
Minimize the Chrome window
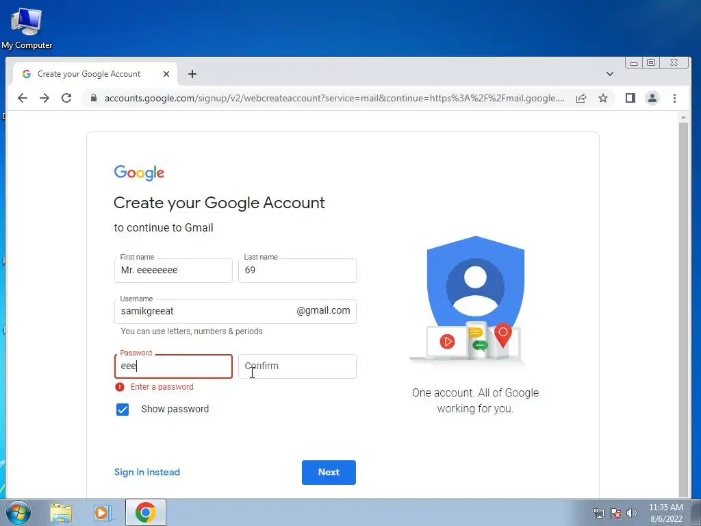633,63
